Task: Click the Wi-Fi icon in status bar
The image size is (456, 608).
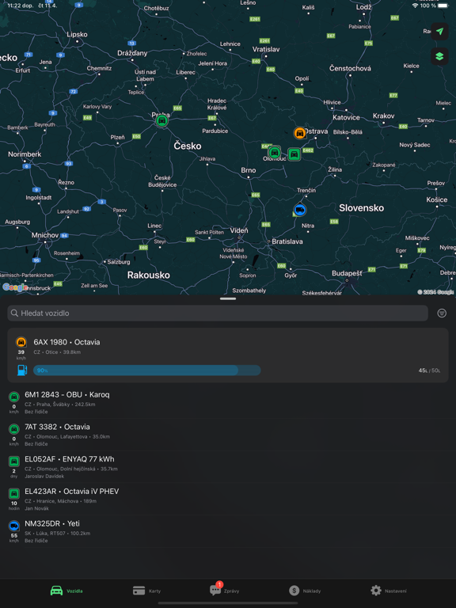Action: (x=416, y=6)
